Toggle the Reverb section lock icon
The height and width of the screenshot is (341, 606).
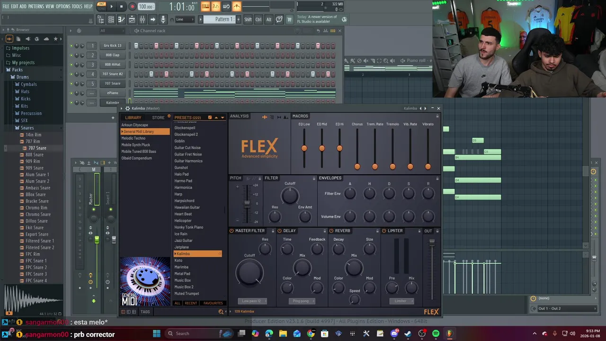tap(376, 231)
